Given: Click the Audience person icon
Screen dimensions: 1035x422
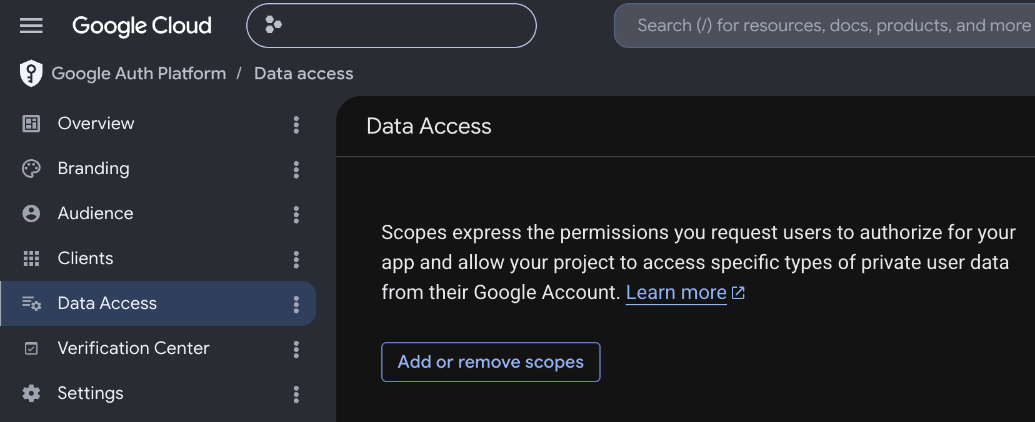Looking at the screenshot, I should [x=31, y=213].
